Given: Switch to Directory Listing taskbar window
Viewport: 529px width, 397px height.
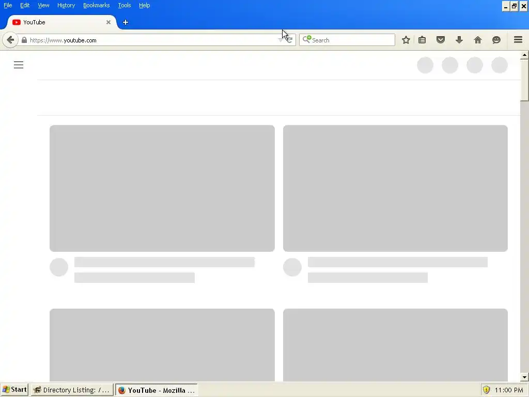Looking at the screenshot, I should [72, 390].
